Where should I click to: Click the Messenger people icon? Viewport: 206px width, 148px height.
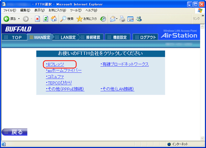click(139, 19)
